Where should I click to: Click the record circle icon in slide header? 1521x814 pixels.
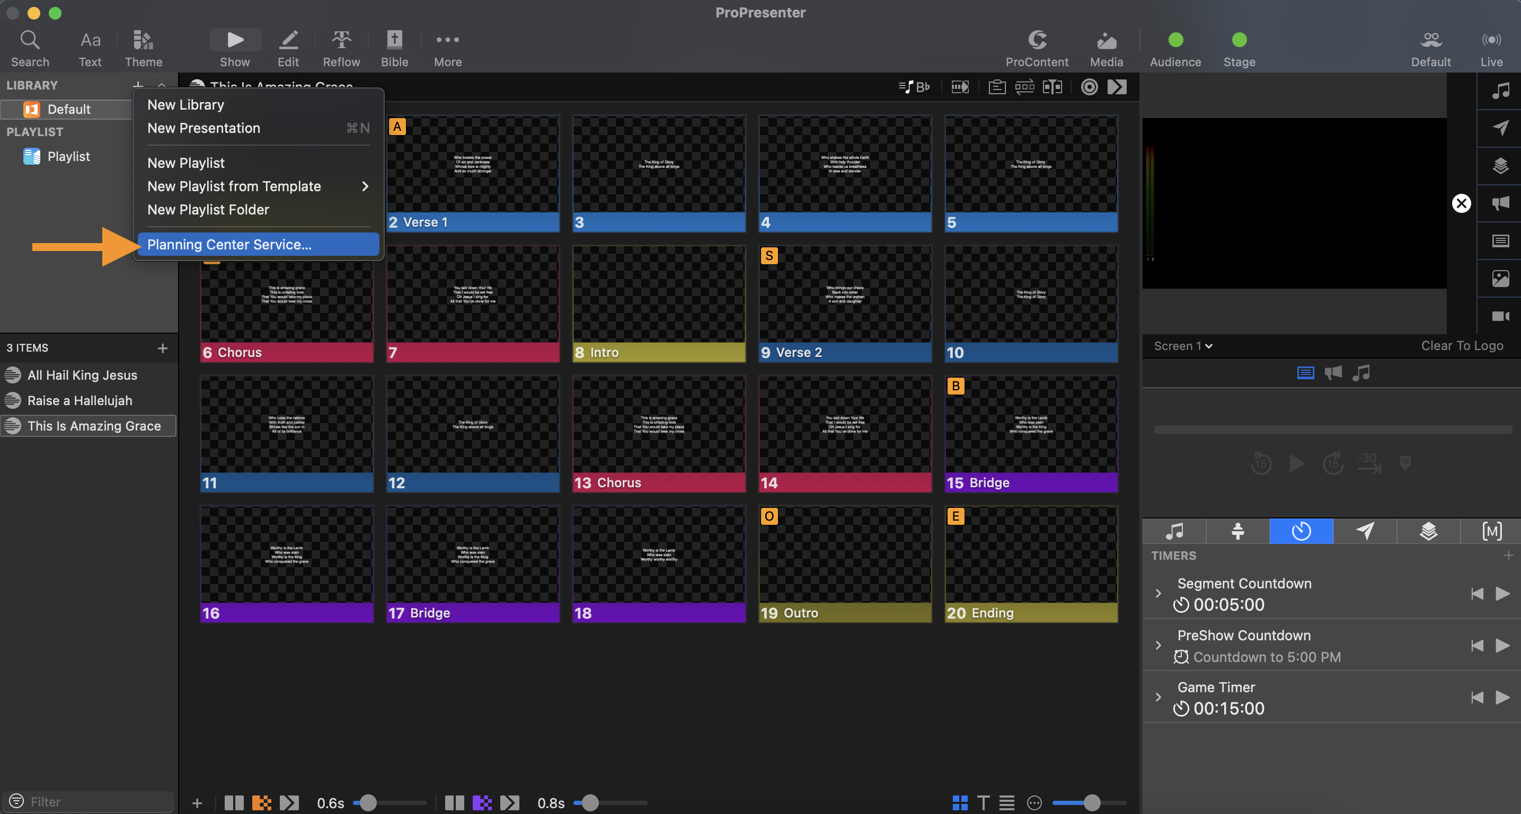[x=1090, y=87]
